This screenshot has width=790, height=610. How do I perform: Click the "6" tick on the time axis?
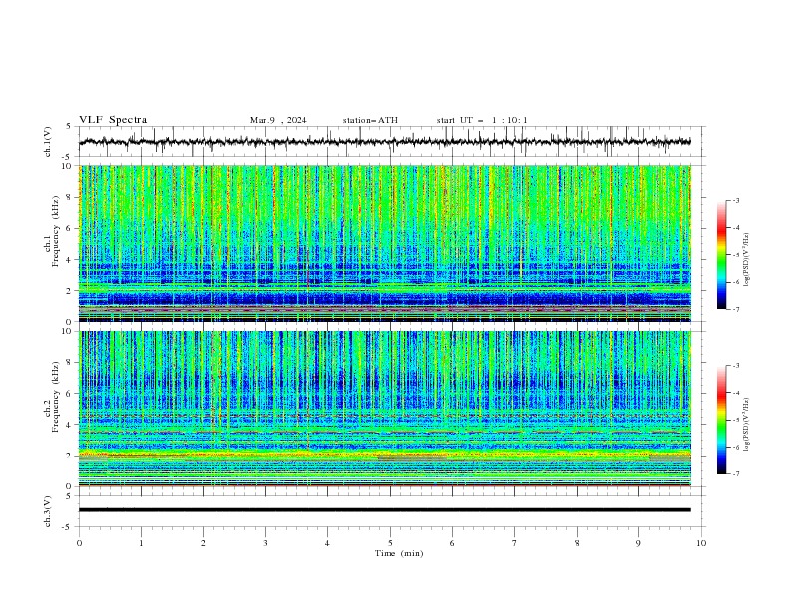click(452, 543)
